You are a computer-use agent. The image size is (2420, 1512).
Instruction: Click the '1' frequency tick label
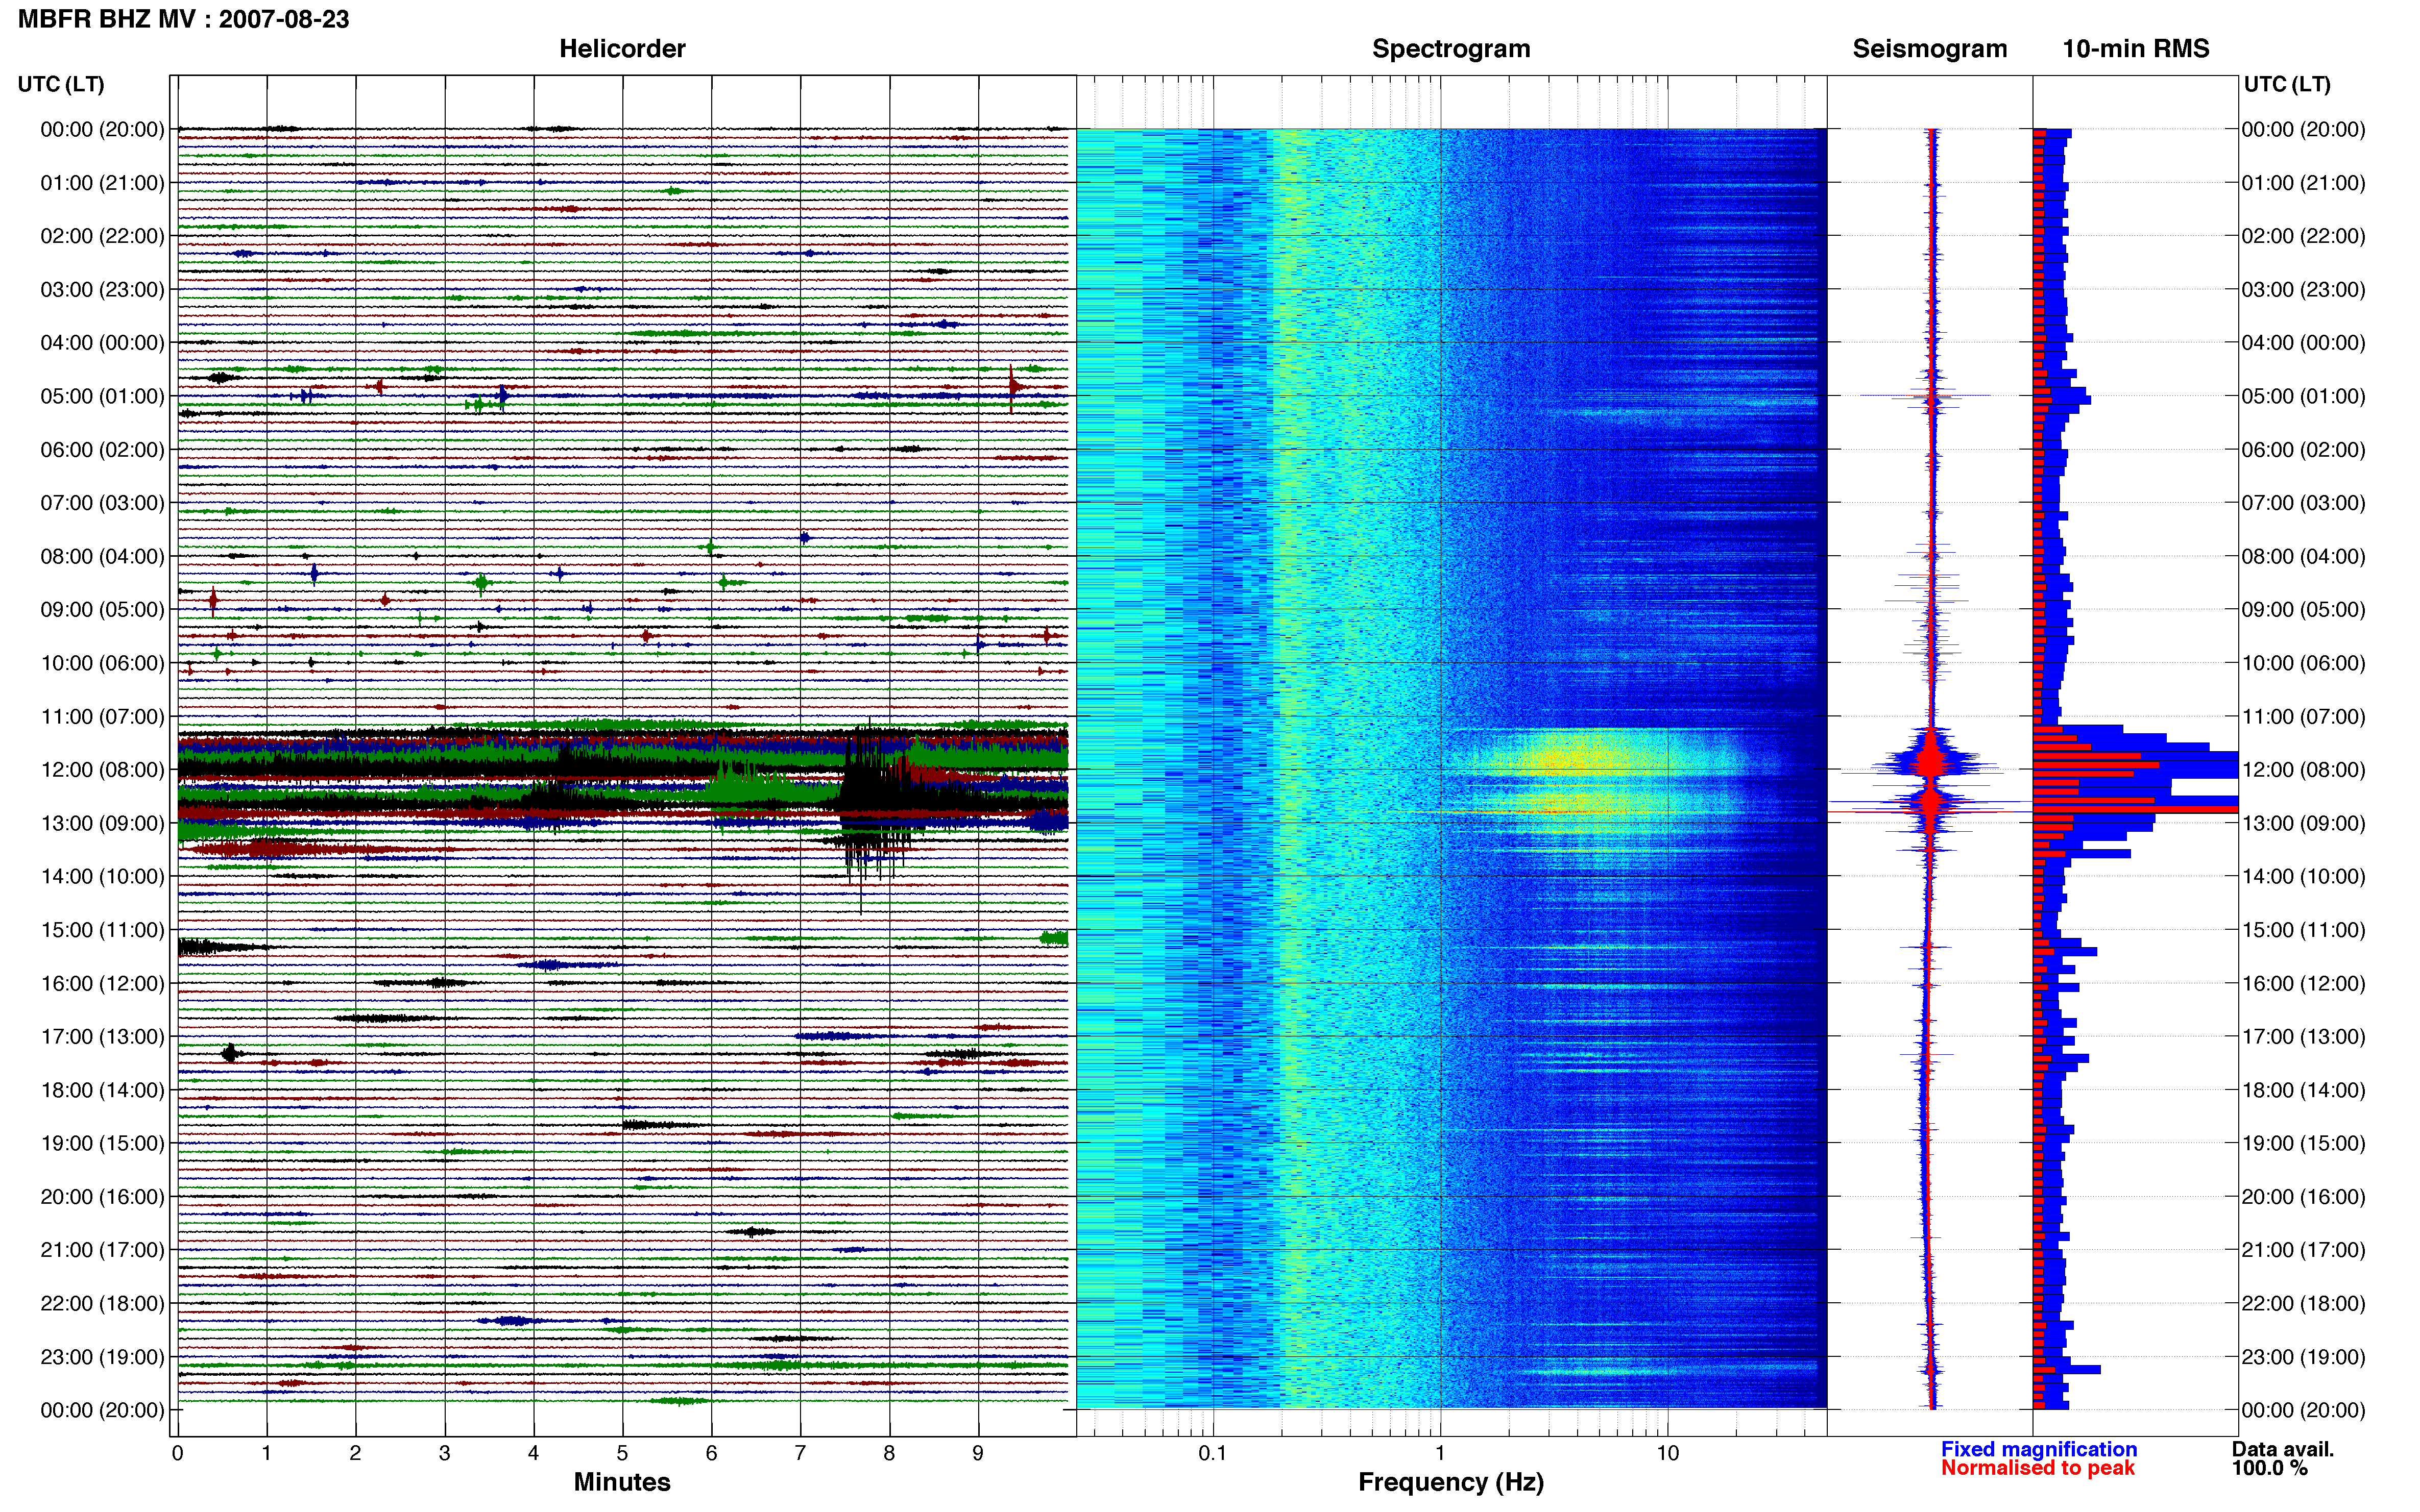(1440, 1453)
